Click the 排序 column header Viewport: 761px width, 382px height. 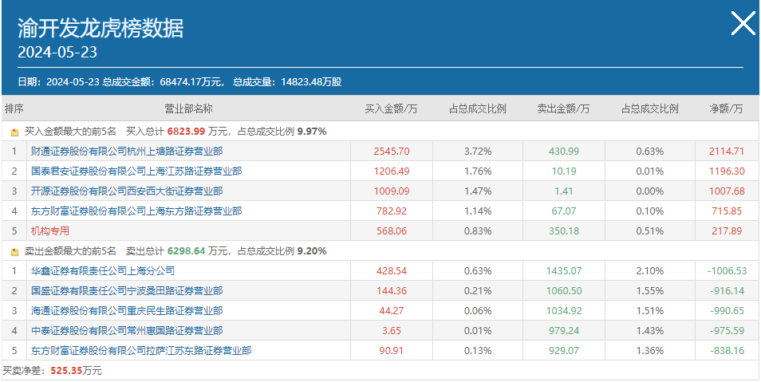tap(14, 108)
